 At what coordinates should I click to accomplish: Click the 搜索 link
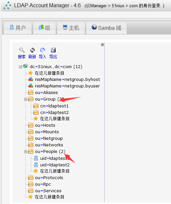pos(22,57)
